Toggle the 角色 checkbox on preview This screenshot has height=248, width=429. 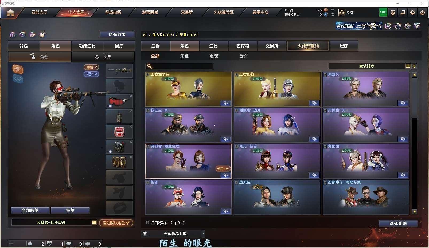pos(91,67)
